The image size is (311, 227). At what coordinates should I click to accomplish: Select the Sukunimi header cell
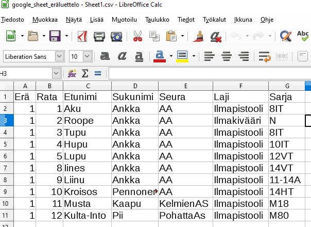[x=135, y=97]
